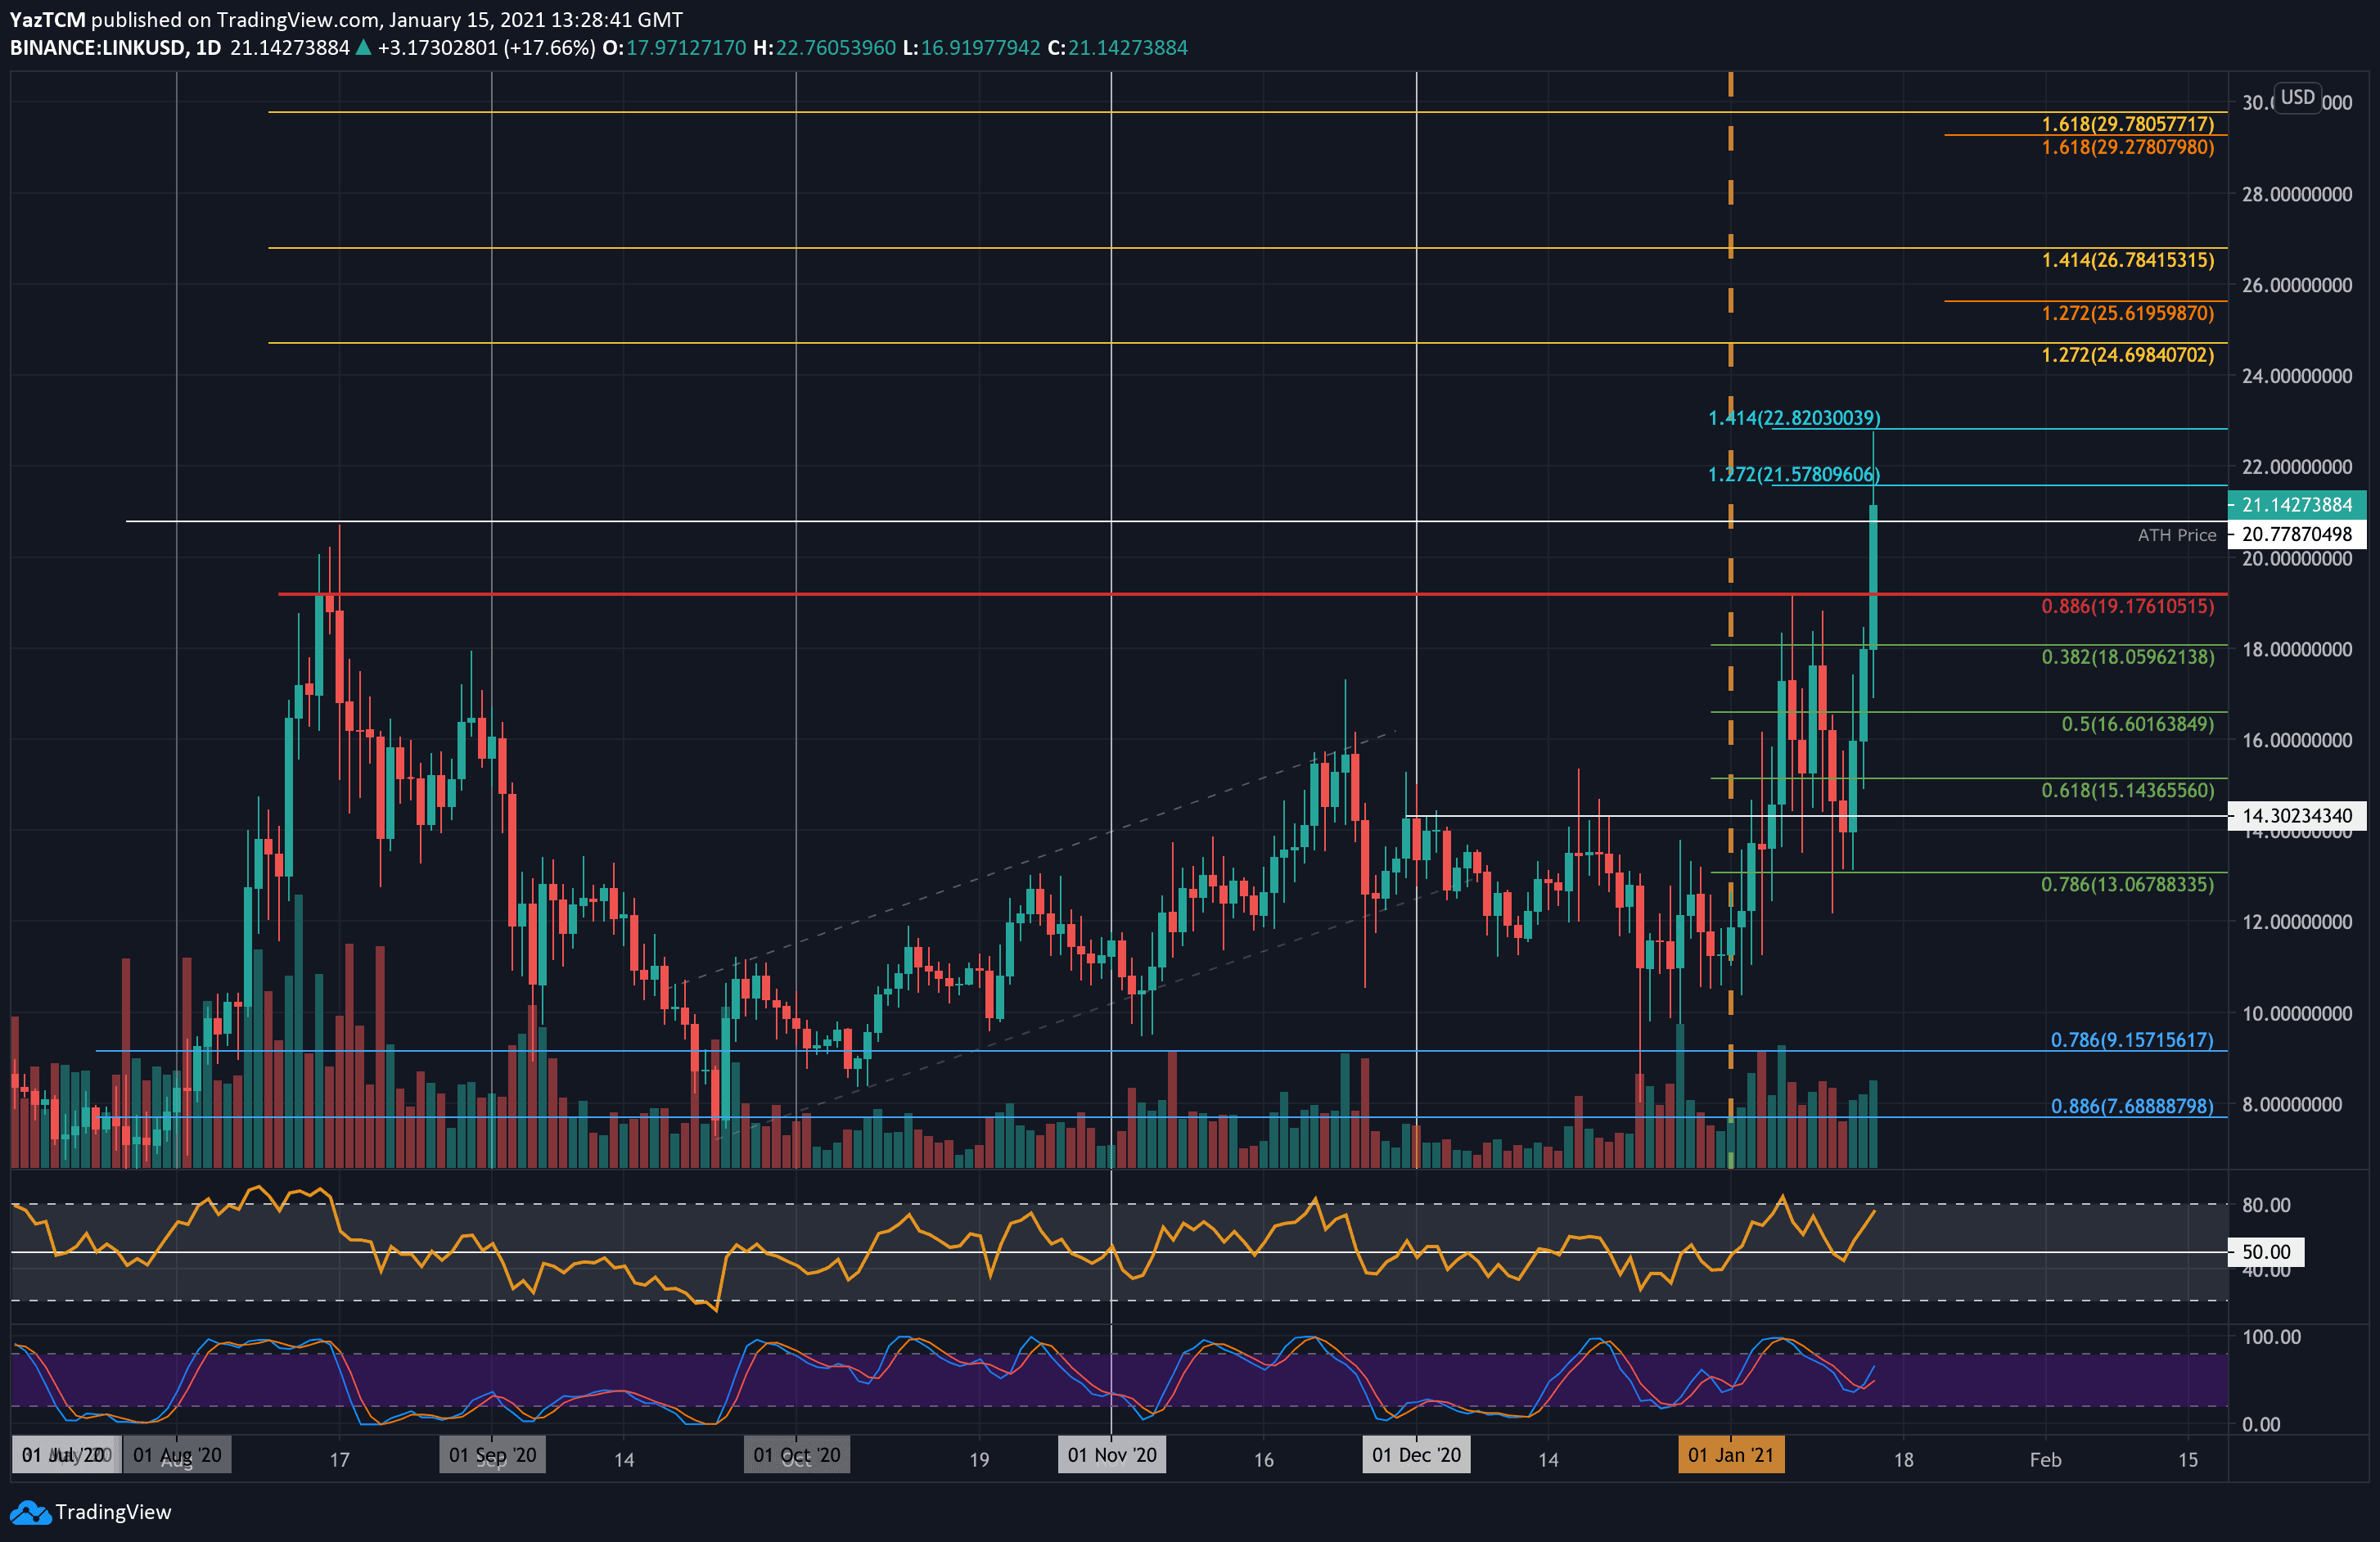2380x1542 pixels.
Task: Click the 1.618(29.27807980) Fibonacci label
Action: point(2127,147)
